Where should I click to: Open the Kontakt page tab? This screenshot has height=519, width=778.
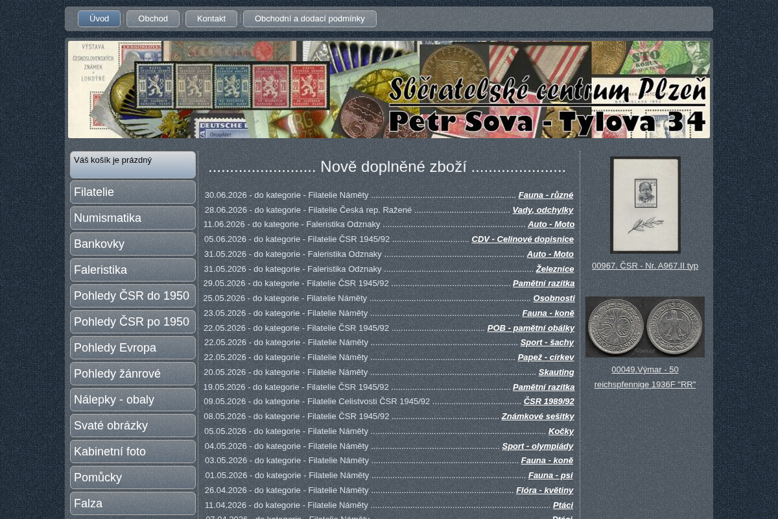click(211, 19)
